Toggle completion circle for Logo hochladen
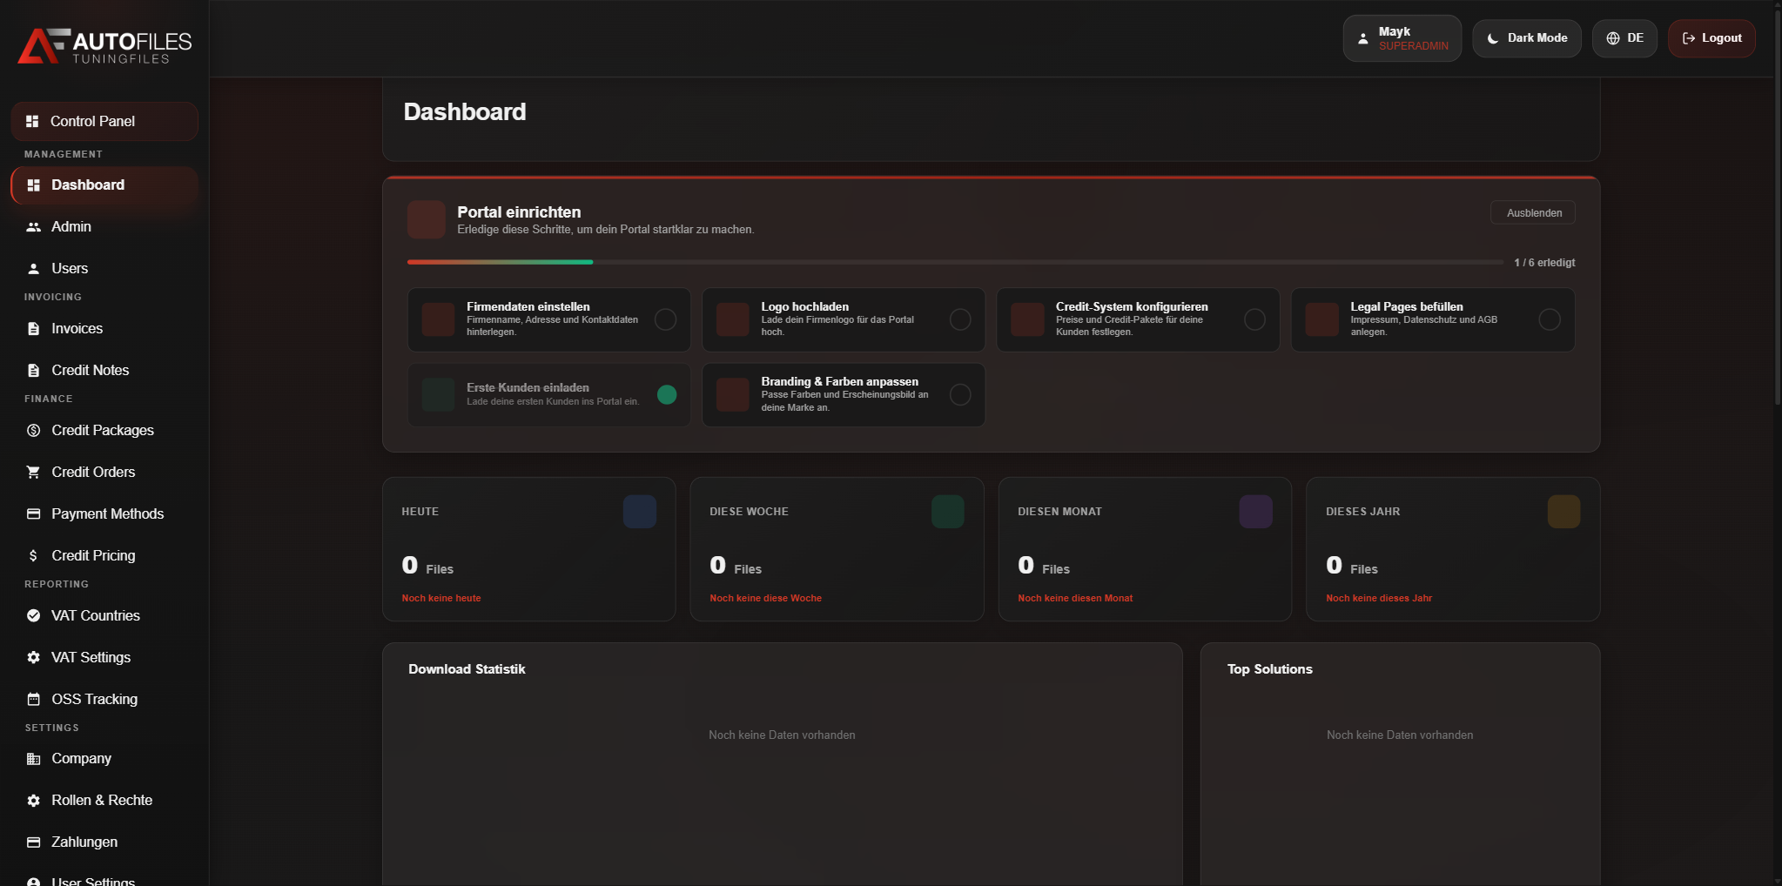Image resolution: width=1782 pixels, height=886 pixels. click(x=961, y=319)
